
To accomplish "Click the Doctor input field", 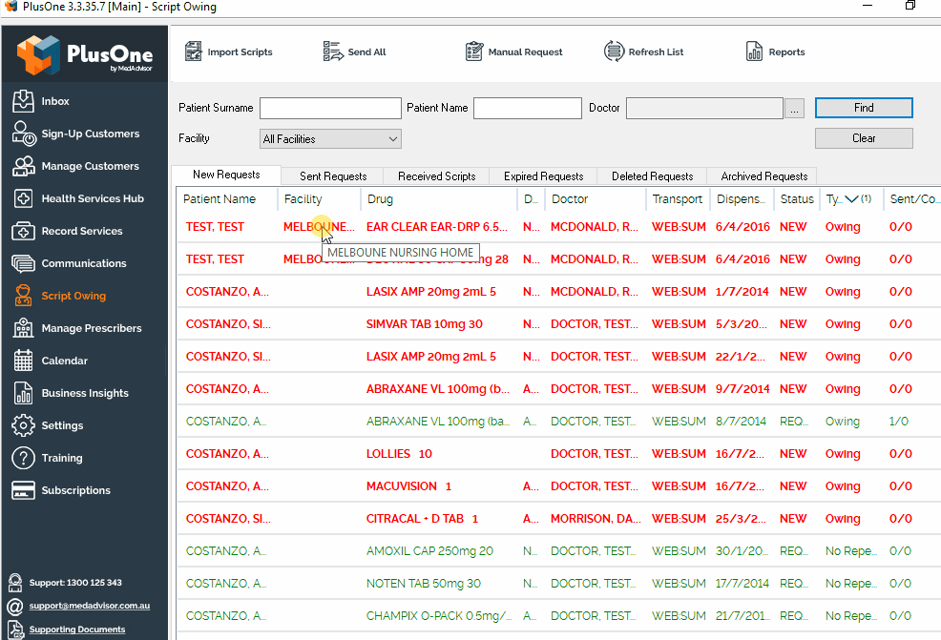I will click(x=704, y=109).
